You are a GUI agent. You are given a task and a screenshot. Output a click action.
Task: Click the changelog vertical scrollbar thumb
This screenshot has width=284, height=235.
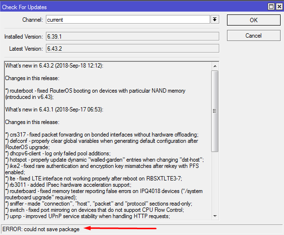(x=215, y=111)
